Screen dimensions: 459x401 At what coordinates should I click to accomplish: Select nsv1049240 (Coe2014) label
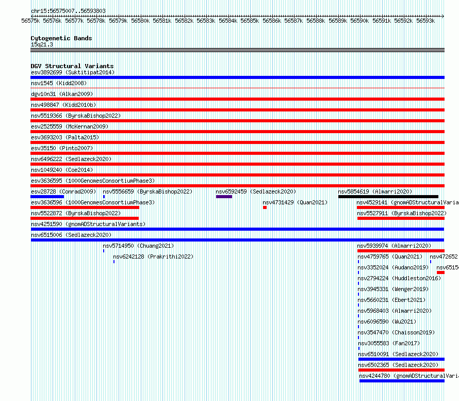pyautogui.click(x=62, y=170)
